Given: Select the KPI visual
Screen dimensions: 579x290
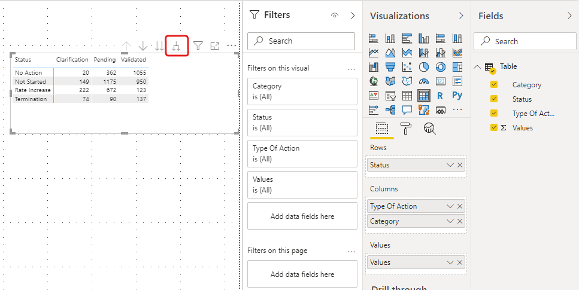Looking at the screenshot, I should 373,96.
